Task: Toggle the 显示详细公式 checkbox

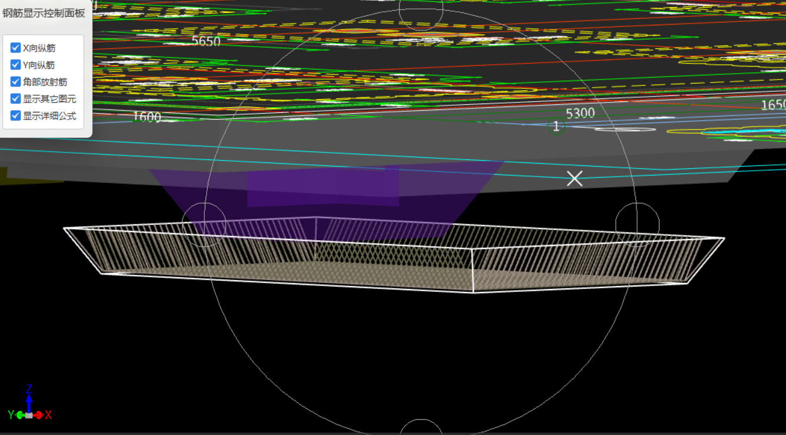Action: pyautogui.click(x=16, y=115)
